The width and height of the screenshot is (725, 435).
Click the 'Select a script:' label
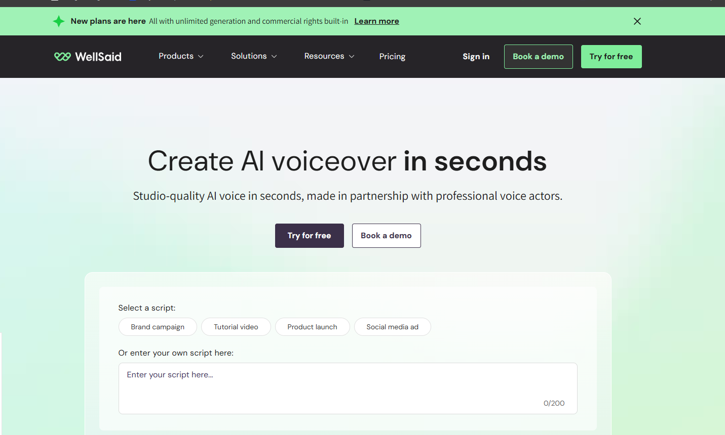click(x=147, y=308)
